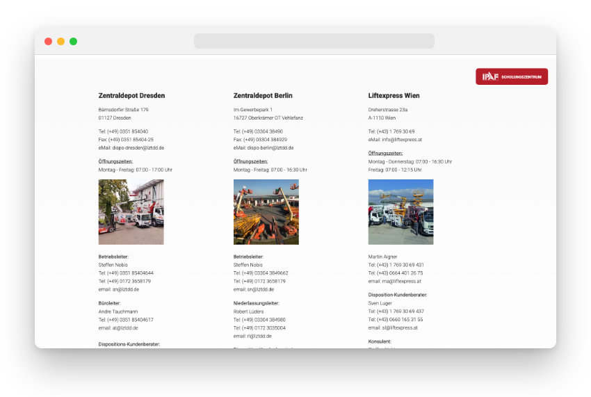Click the Liftexpress Wien heading
591x397 pixels.
coord(394,96)
